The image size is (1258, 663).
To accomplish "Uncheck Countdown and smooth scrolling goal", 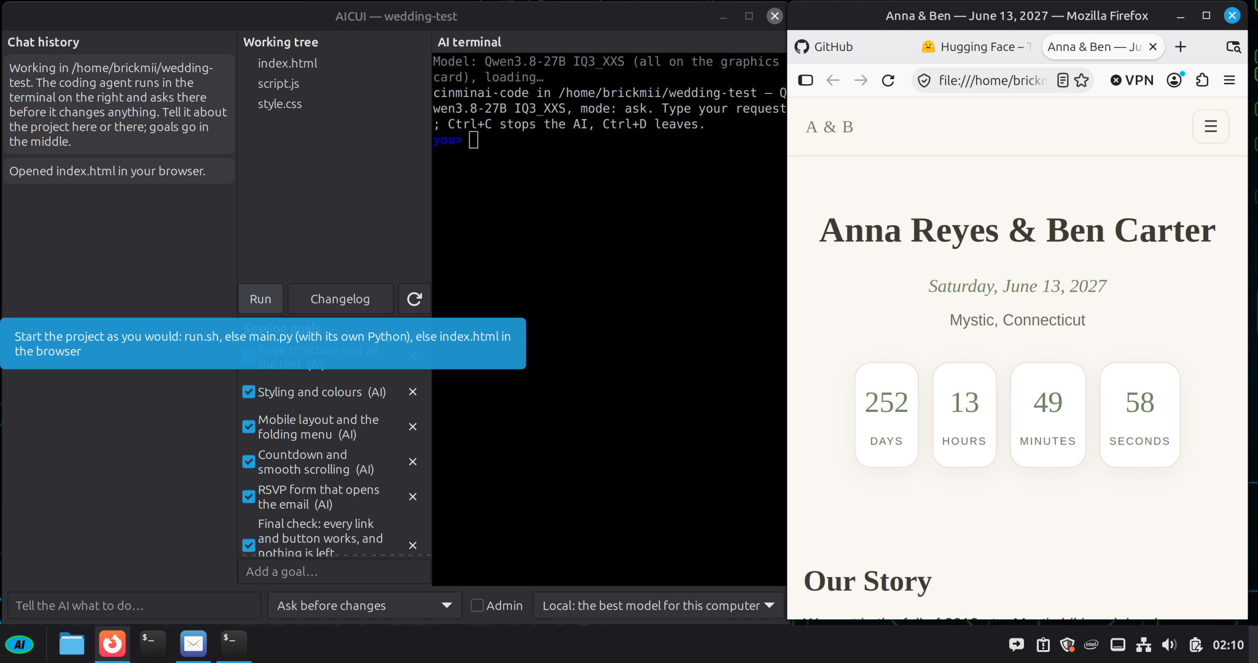I will 249,462.
